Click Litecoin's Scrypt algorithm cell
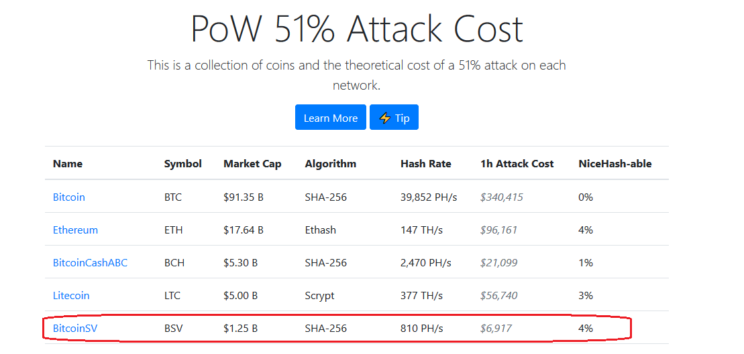 (319, 296)
